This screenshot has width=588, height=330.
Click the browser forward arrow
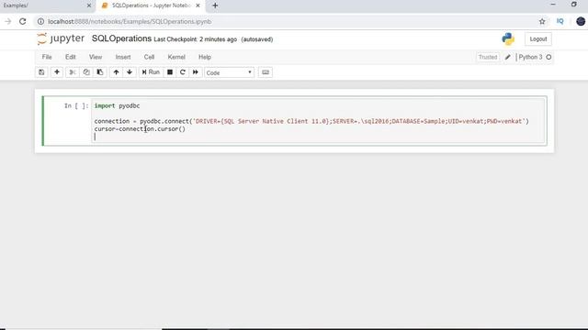8,21
